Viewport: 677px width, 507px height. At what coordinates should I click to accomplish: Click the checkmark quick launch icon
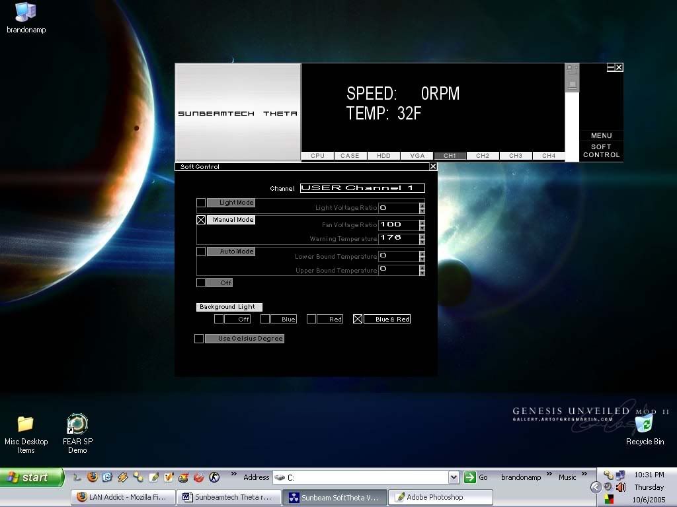point(169,477)
